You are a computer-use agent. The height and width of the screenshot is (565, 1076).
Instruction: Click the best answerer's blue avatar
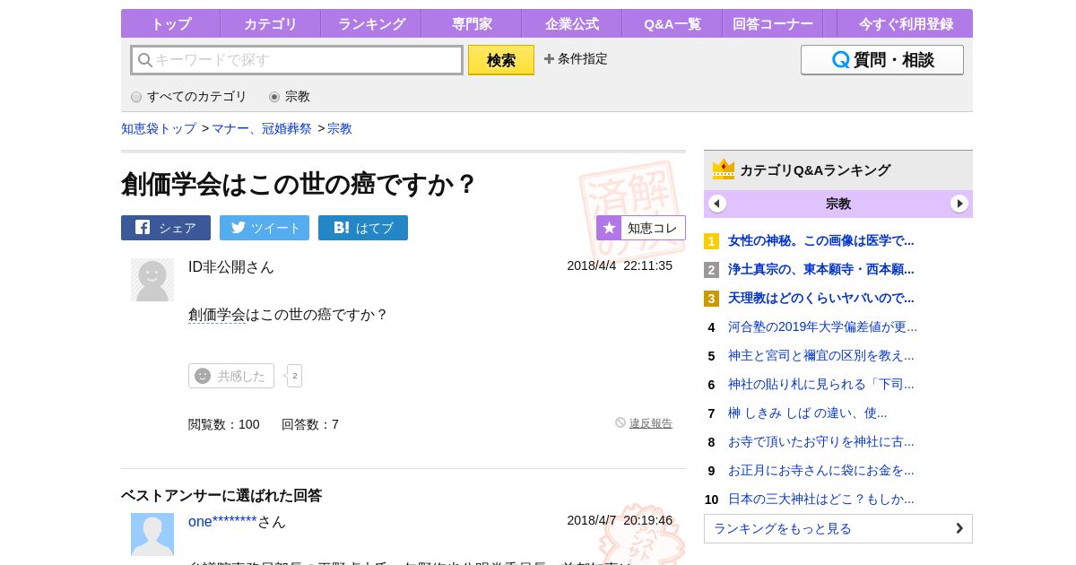point(152,535)
